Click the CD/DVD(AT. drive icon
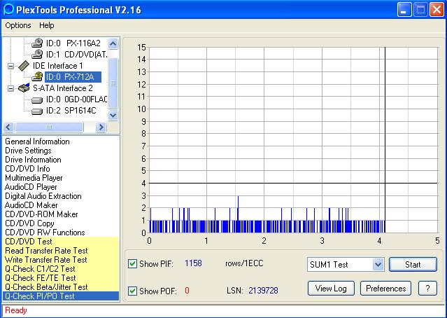This screenshot has width=447, height=318. point(37,54)
